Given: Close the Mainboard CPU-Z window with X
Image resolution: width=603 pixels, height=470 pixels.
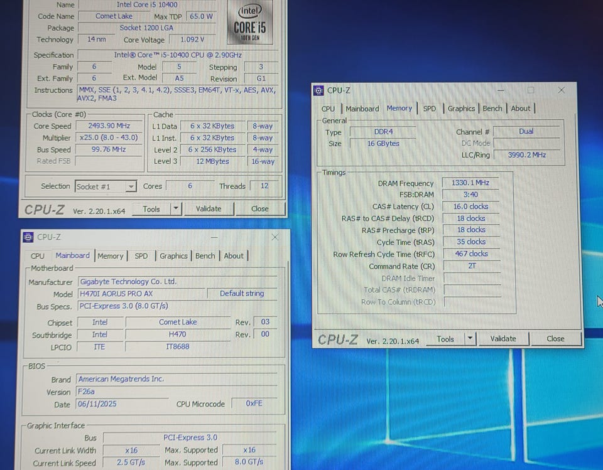Looking at the screenshot, I should (x=274, y=237).
